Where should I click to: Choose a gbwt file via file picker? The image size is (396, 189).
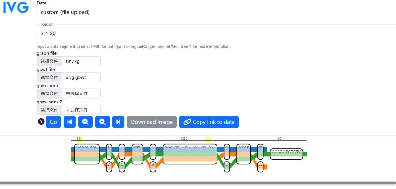tap(49, 78)
